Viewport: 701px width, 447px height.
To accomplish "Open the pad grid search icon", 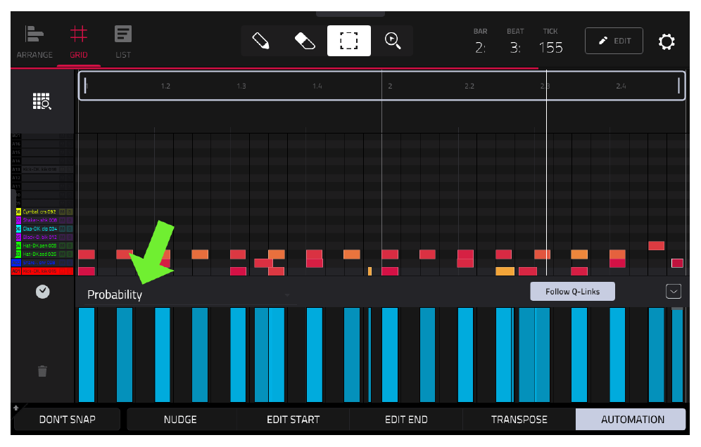I will [42, 101].
